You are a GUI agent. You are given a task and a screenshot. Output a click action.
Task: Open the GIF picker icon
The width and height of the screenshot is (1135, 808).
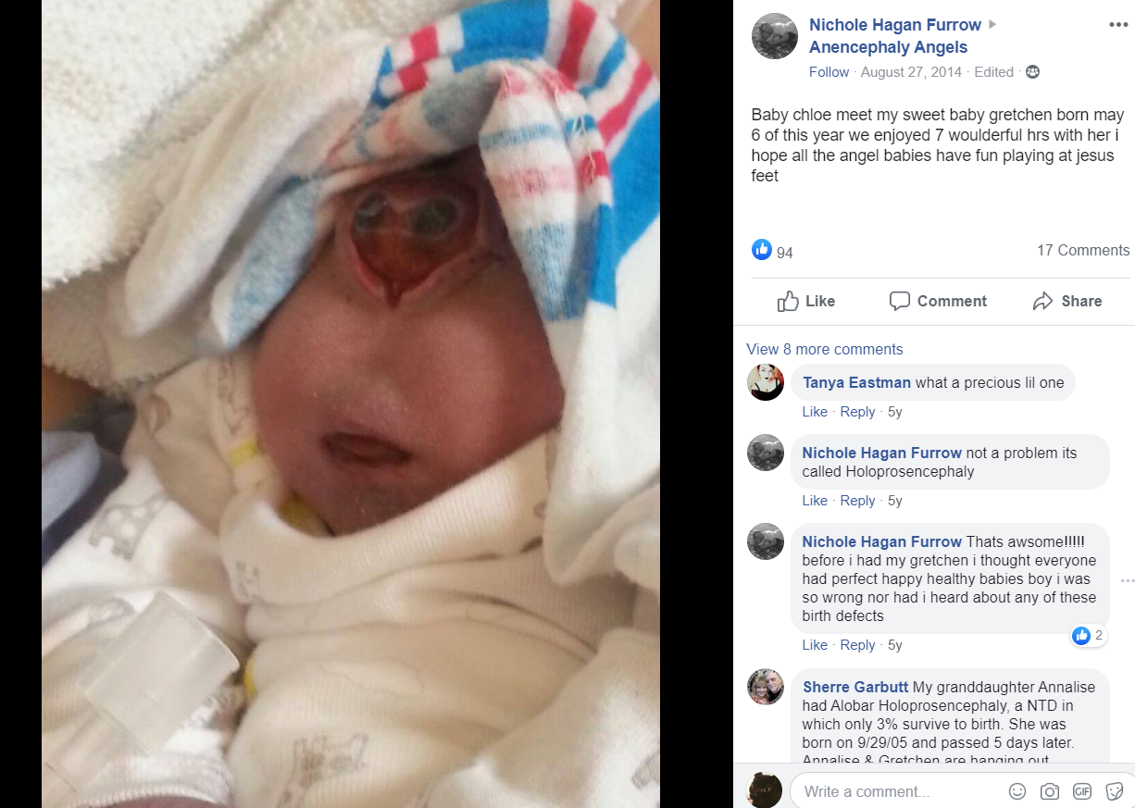pyautogui.click(x=1082, y=791)
